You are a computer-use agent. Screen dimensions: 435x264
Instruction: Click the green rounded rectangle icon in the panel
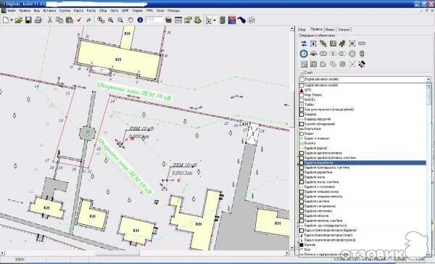click(x=323, y=54)
